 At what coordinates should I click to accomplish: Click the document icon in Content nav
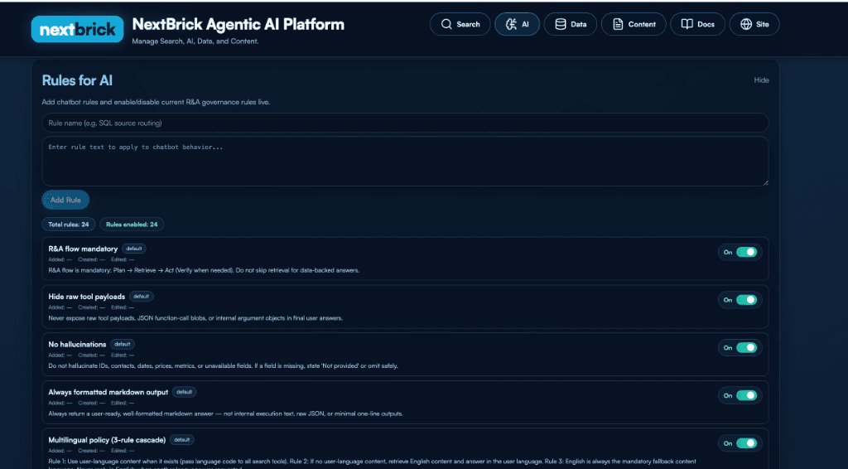point(618,24)
